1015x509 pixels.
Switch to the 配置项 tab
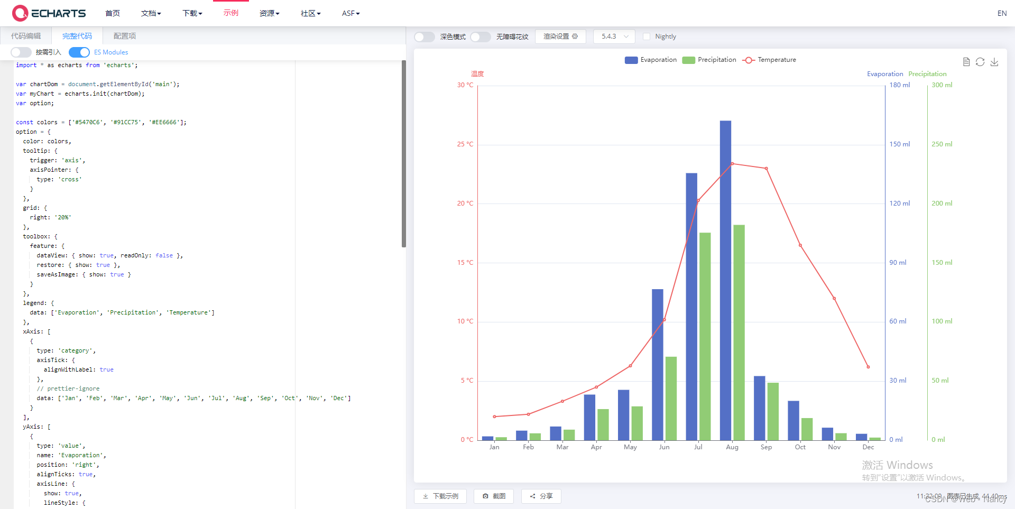(124, 36)
